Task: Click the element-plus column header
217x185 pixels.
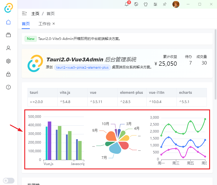Action: pos(131,93)
